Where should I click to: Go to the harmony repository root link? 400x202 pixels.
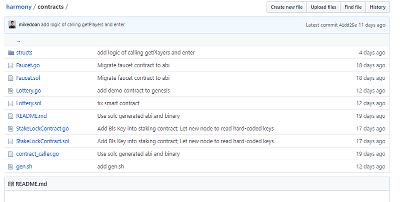coord(18,7)
